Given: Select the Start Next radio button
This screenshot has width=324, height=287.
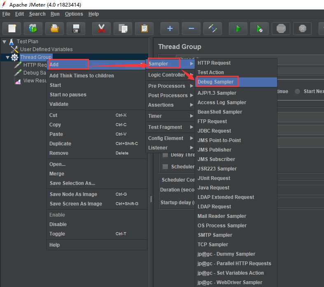Looking at the screenshot, I should (x=297, y=91).
